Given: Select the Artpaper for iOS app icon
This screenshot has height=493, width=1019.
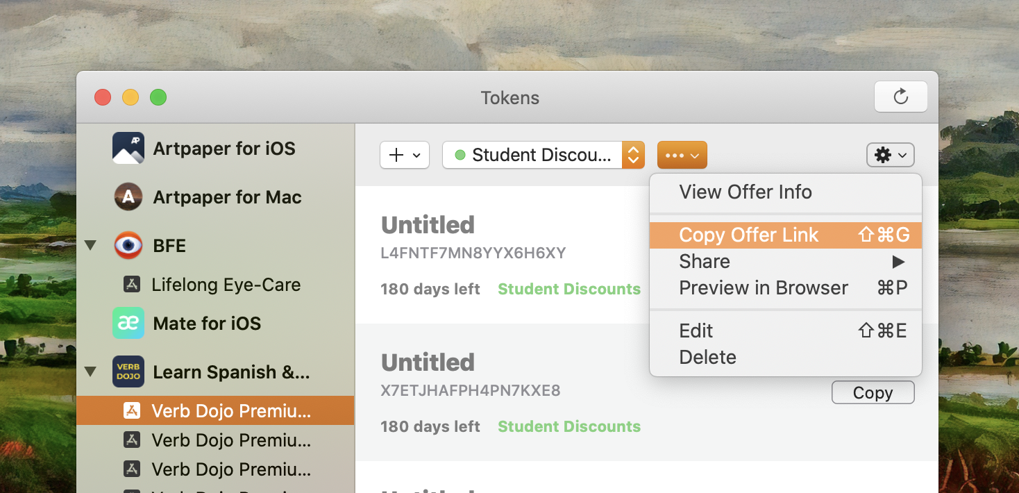Looking at the screenshot, I should click(x=128, y=148).
